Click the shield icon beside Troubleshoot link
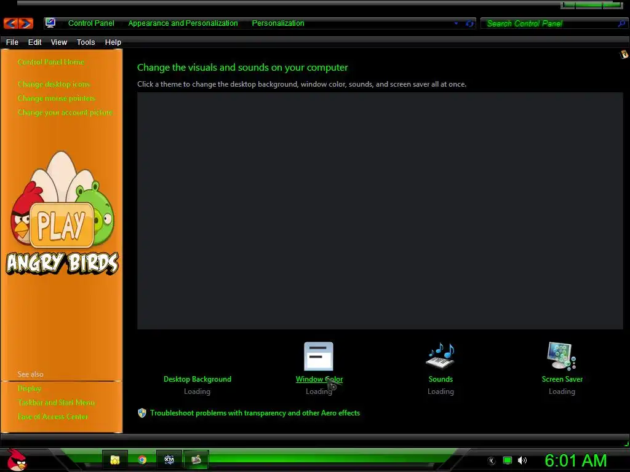The height and width of the screenshot is (472, 630). [x=142, y=413]
